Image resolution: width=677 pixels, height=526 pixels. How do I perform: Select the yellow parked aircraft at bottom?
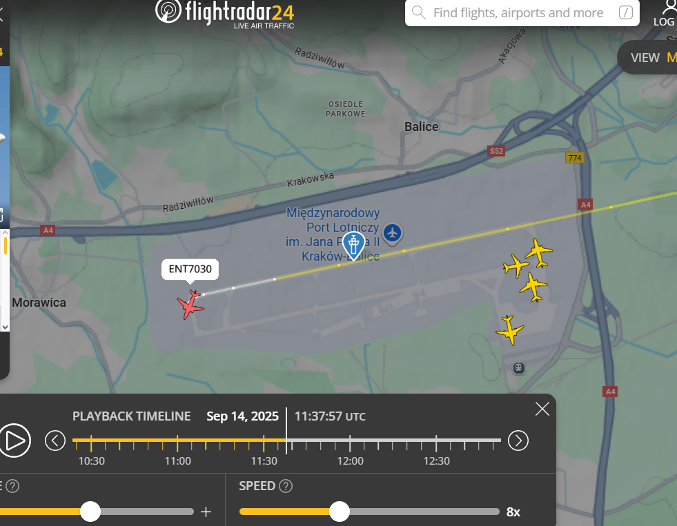point(510,330)
